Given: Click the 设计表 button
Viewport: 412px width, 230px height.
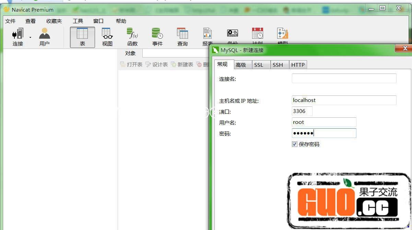Looking at the screenshot, I should [x=157, y=64].
